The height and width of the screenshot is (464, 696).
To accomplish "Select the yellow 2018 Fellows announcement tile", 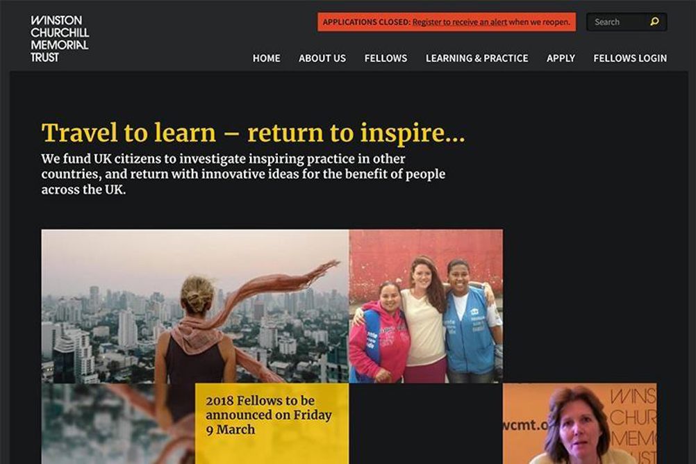I will point(272,424).
